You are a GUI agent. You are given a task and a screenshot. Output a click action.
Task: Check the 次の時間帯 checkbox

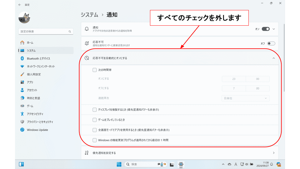click(95, 70)
